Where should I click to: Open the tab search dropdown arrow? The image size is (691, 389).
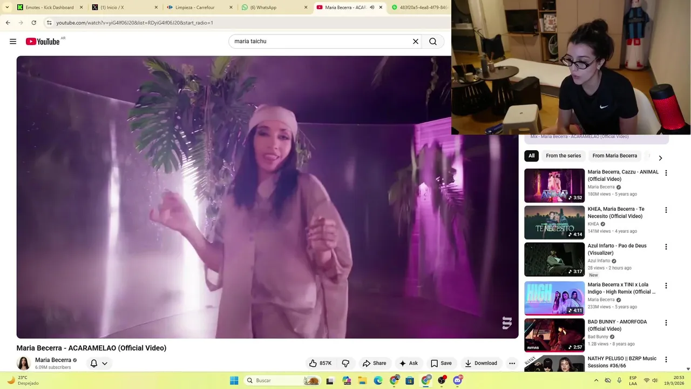click(x=7, y=8)
